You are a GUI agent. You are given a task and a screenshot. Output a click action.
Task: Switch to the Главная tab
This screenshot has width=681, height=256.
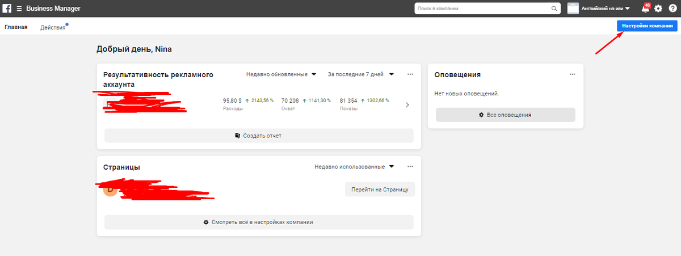coord(16,27)
